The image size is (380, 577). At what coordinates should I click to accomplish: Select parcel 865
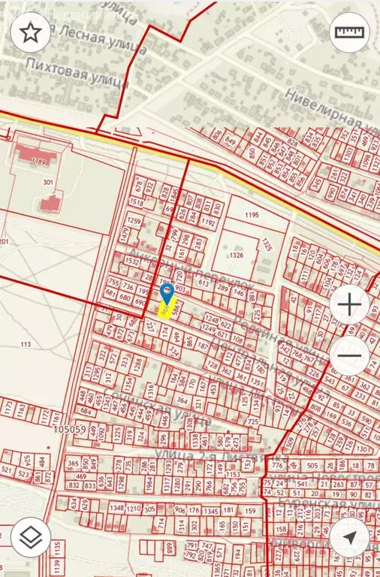coord(189,341)
